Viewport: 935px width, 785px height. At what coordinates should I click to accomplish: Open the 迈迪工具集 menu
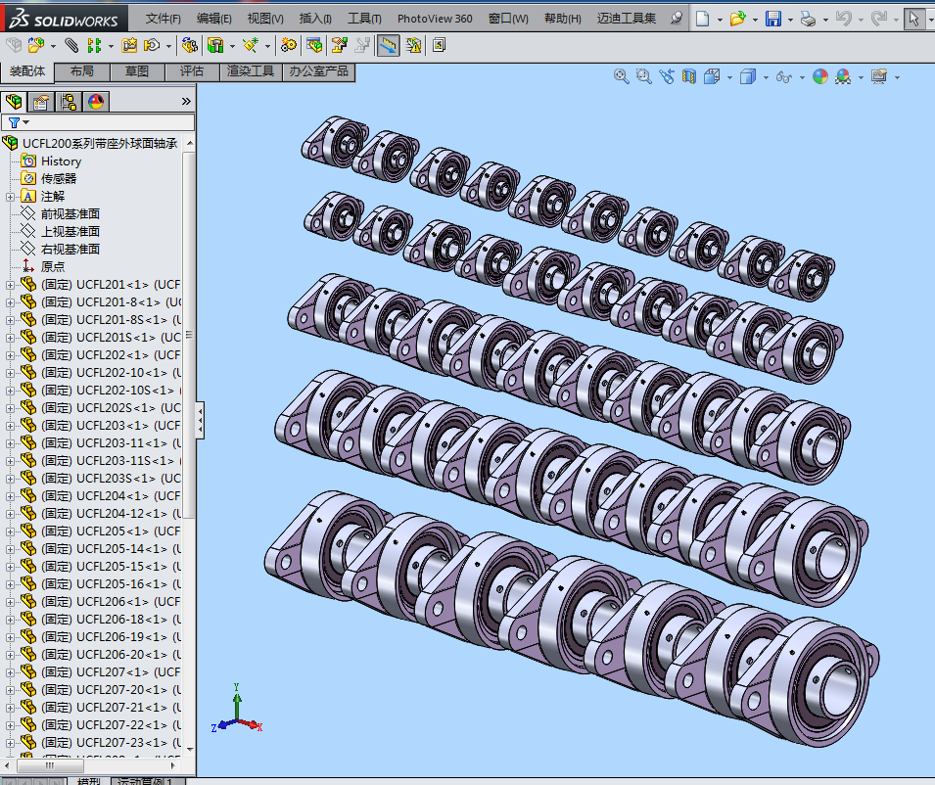627,19
